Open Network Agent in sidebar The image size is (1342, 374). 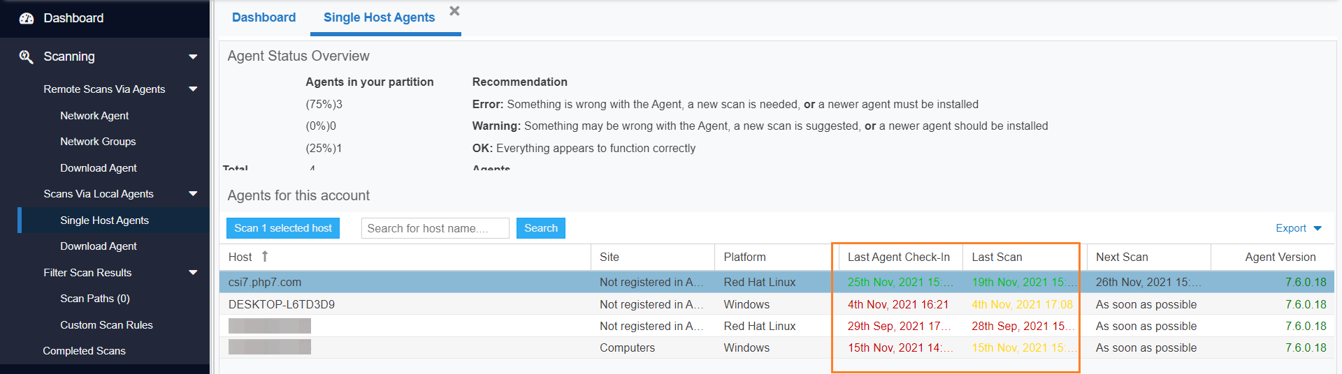click(x=94, y=116)
